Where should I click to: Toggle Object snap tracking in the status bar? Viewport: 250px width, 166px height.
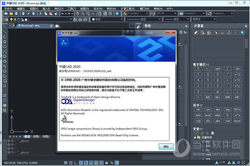point(91,163)
